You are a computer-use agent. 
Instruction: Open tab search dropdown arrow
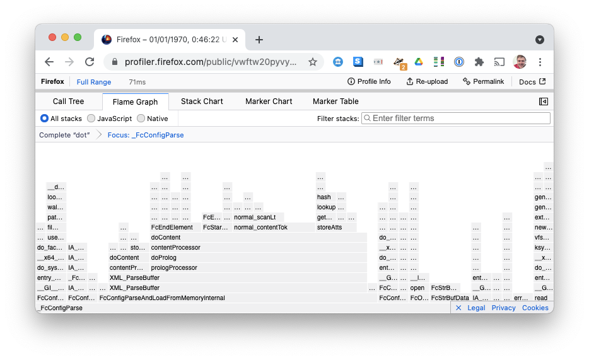[x=539, y=40]
